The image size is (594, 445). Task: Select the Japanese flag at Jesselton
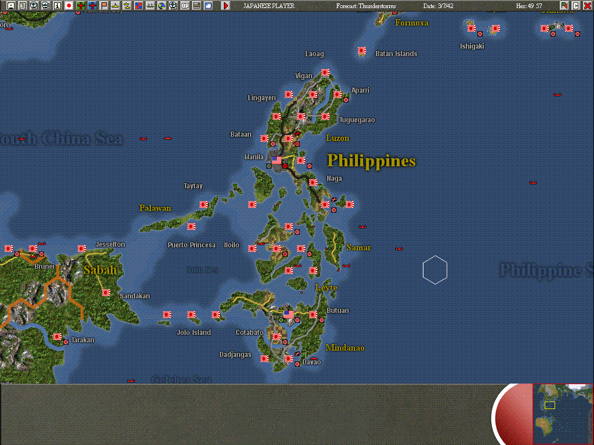[82, 248]
